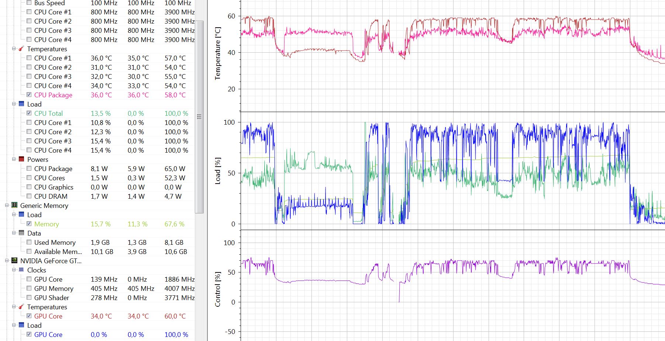Select the Available Memory row
Screen dimensions: 665x341
tap(58, 251)
